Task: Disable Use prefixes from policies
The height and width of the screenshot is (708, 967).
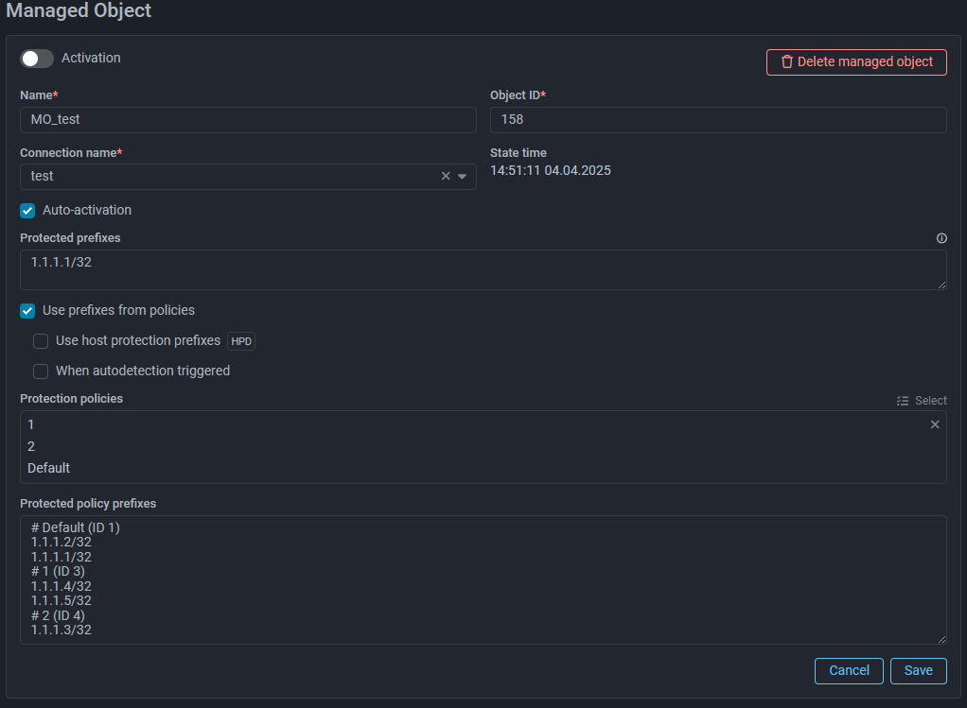Action: coord(27,311)
